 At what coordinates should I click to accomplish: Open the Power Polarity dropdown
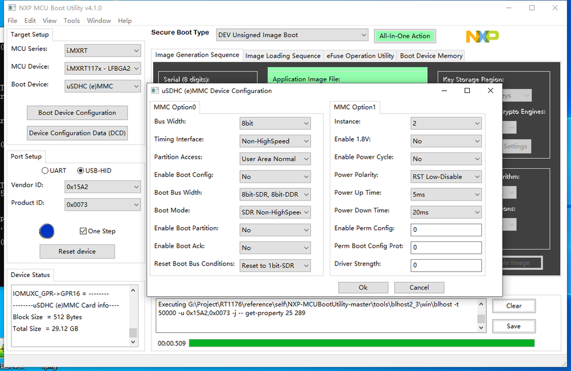[x=446, y=177]
